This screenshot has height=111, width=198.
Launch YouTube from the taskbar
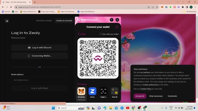click(128, 108)
